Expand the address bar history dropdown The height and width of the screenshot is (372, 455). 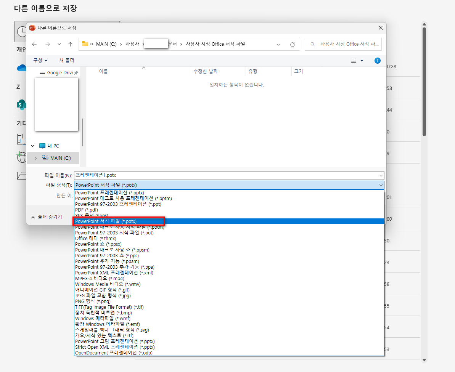pos(278,44)
